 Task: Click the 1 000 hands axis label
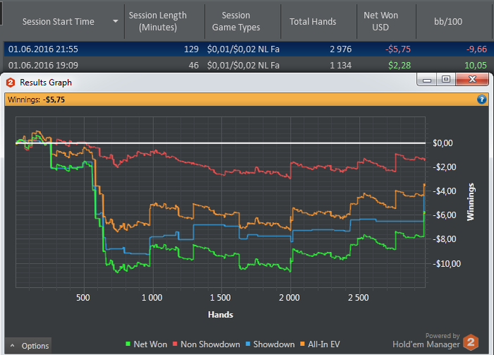pos(152,298)
